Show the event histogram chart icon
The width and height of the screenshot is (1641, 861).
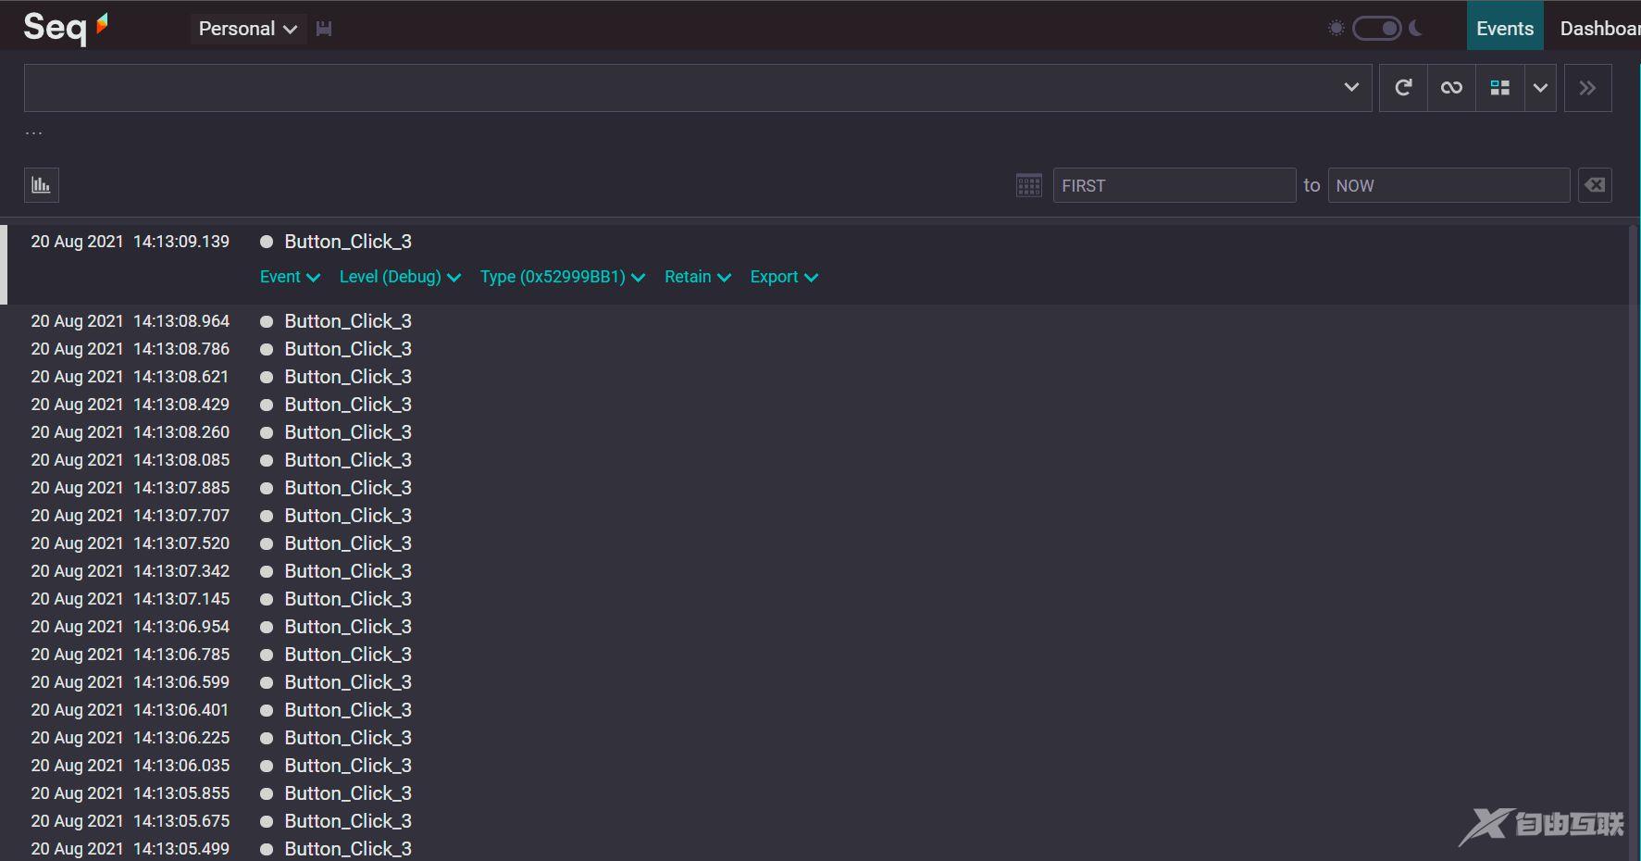tap(42, 185)
